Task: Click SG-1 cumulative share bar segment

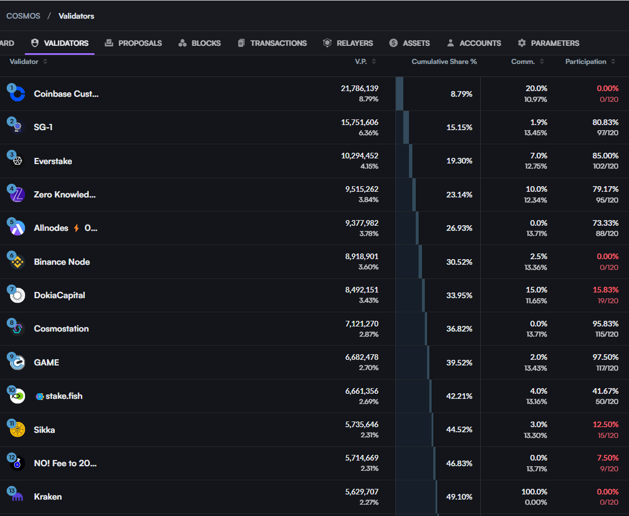Action: [x=406, y=127]
